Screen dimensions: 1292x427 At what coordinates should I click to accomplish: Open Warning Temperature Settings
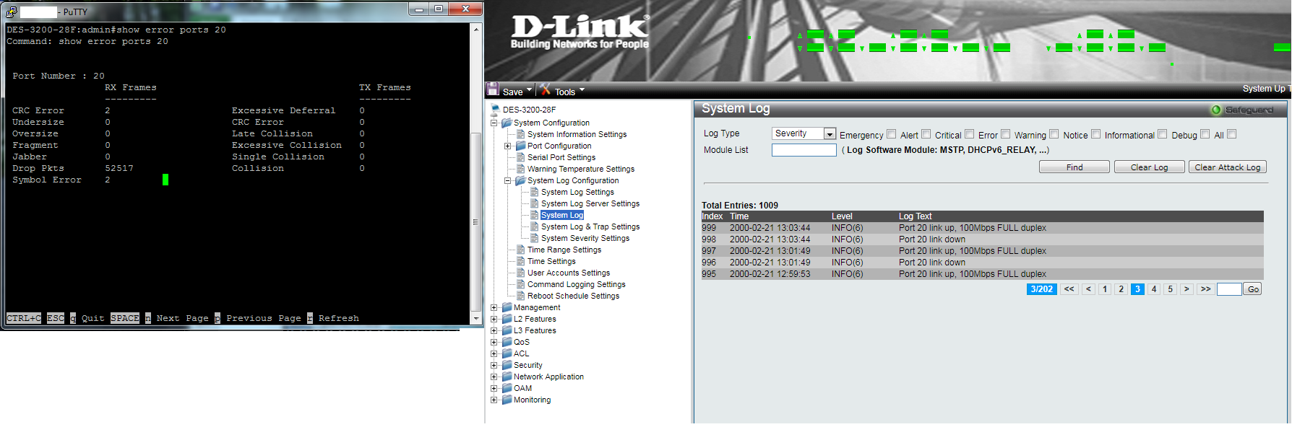(x=581, y=169)
